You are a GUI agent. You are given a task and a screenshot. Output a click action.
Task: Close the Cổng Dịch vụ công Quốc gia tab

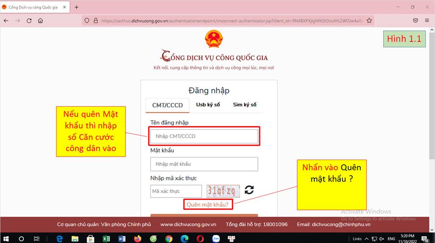click(x=65, y=7)
